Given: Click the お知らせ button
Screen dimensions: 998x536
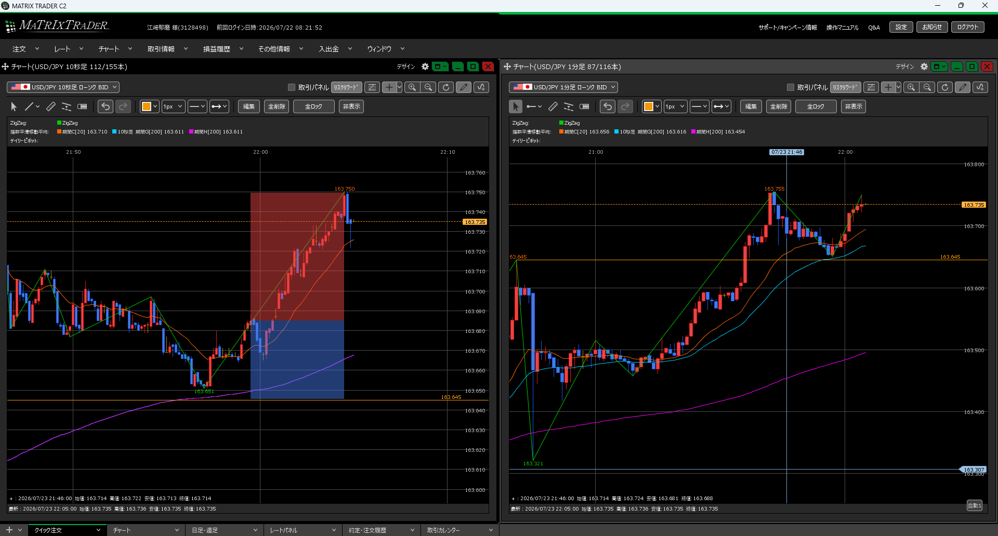Looking at the screenshot, I should pyautogui.click(x=932, y=27).
